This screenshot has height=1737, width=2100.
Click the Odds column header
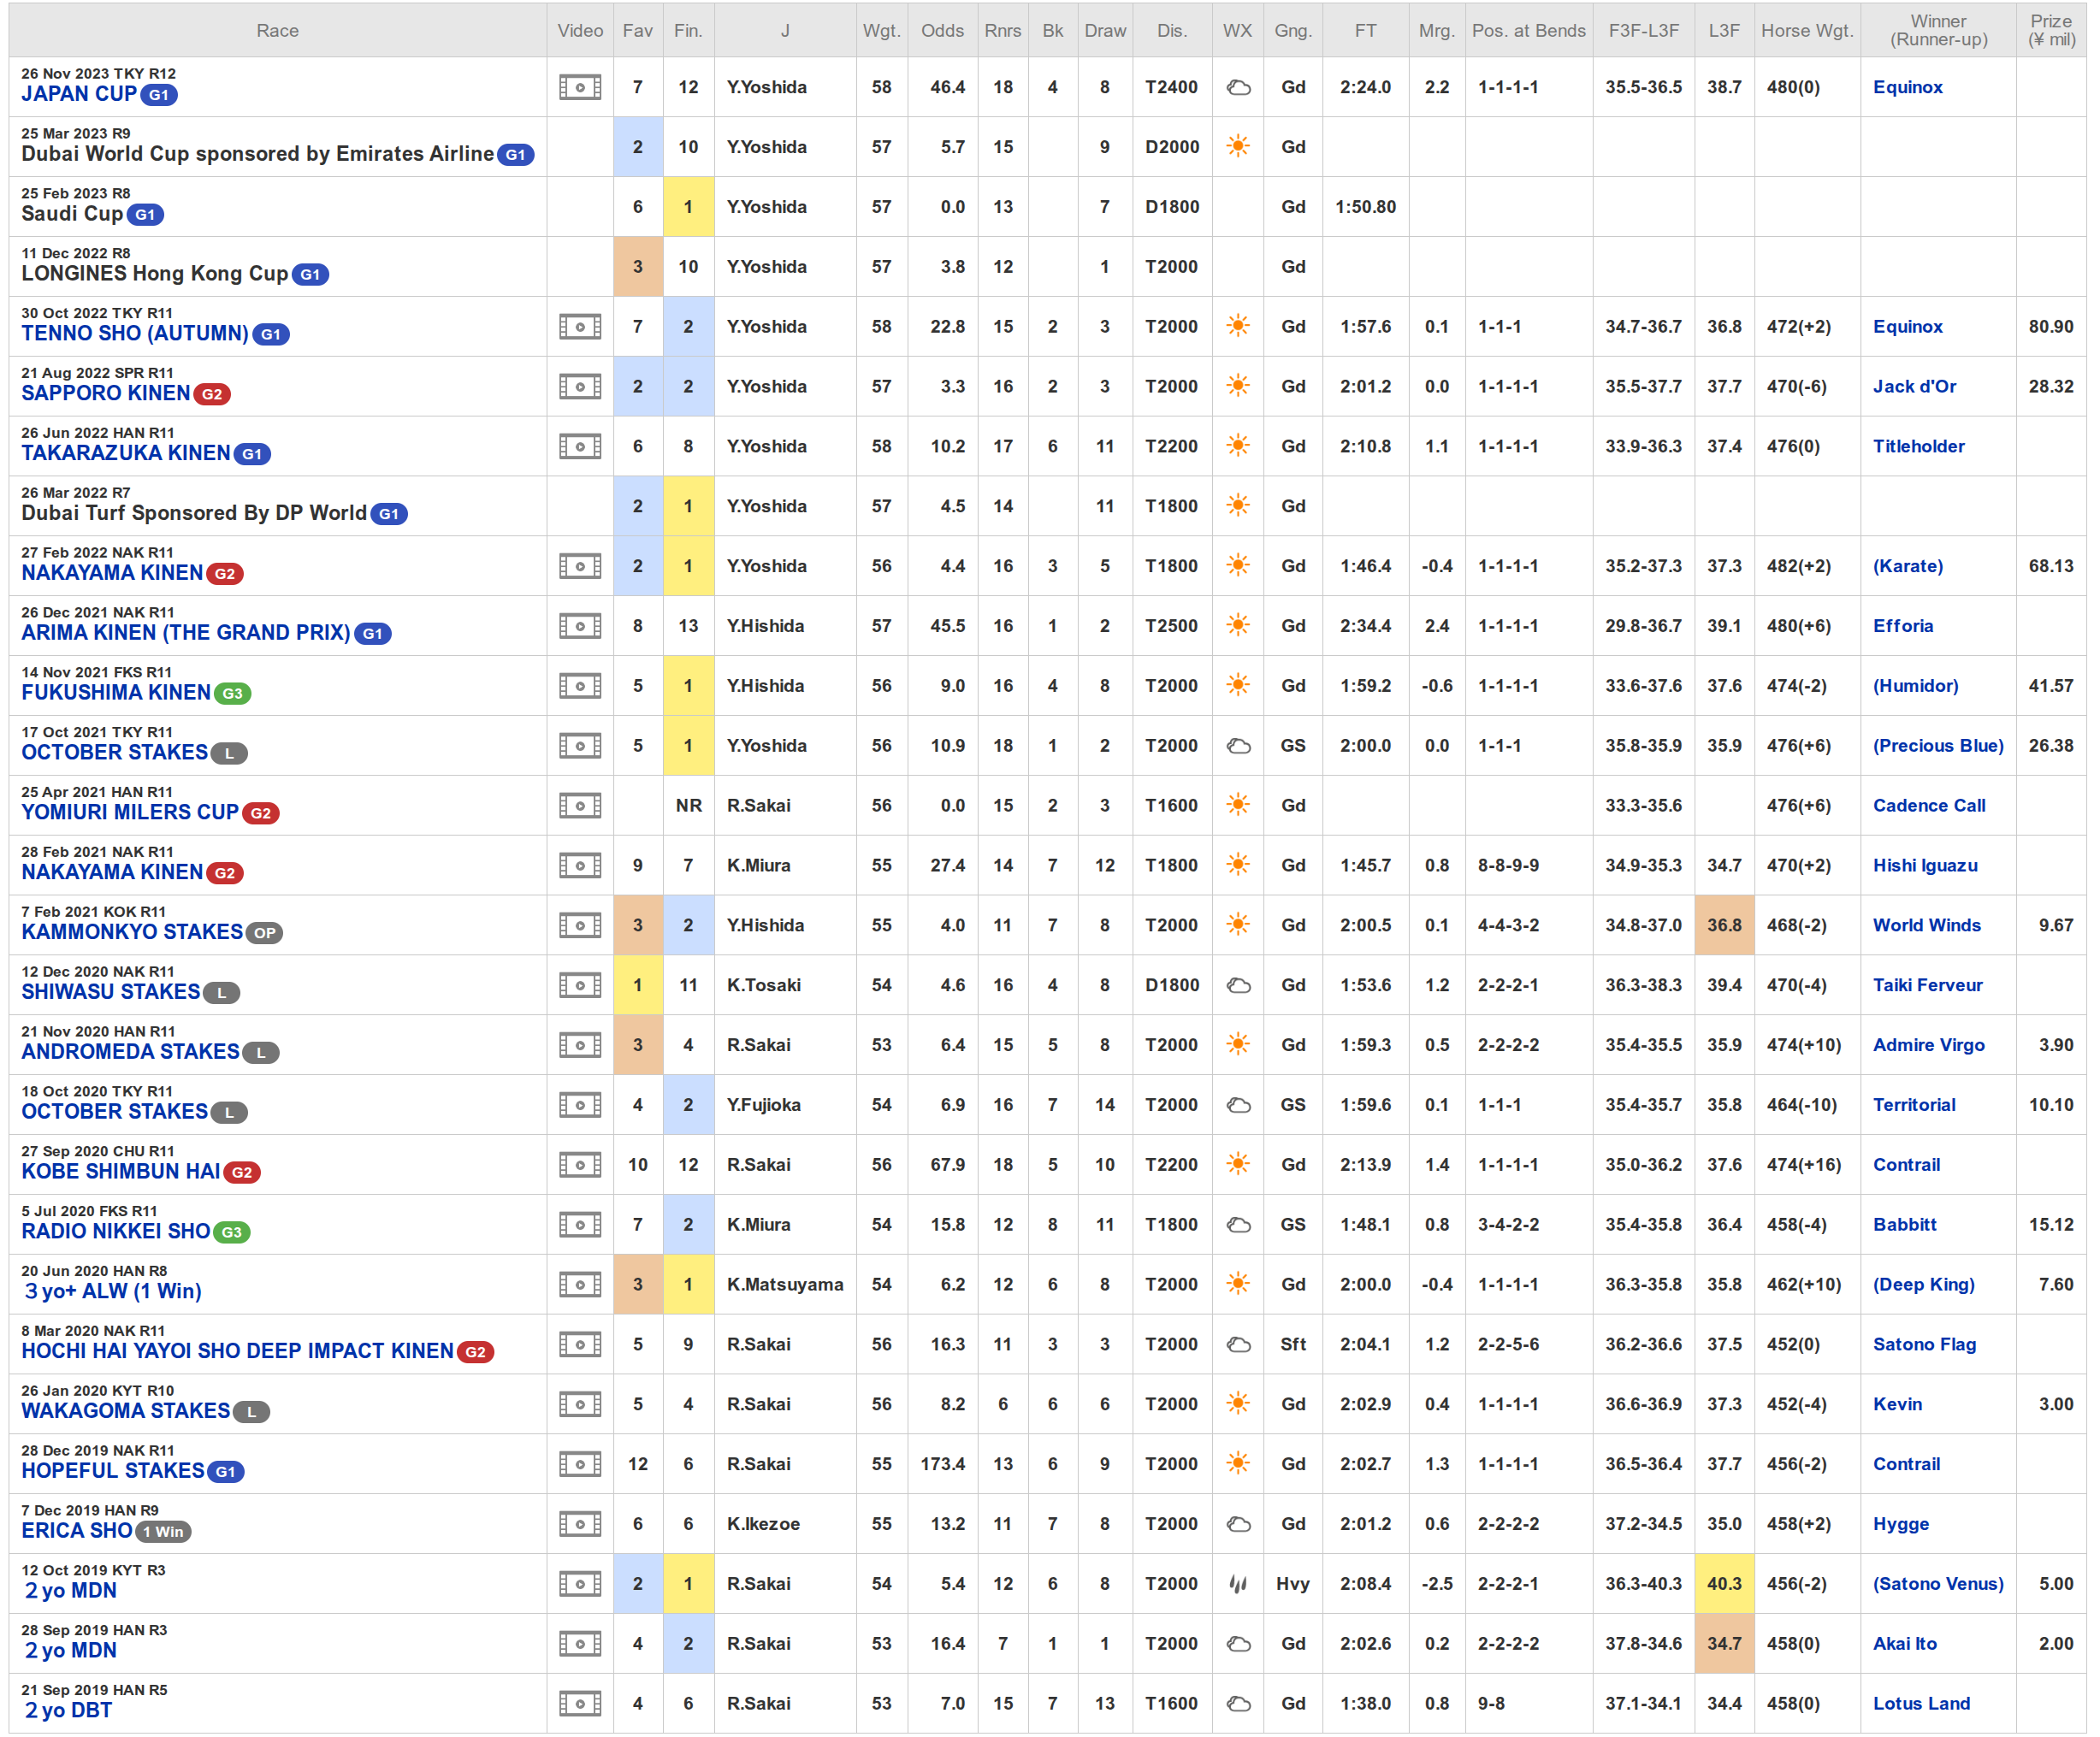[x=942, y=30]
